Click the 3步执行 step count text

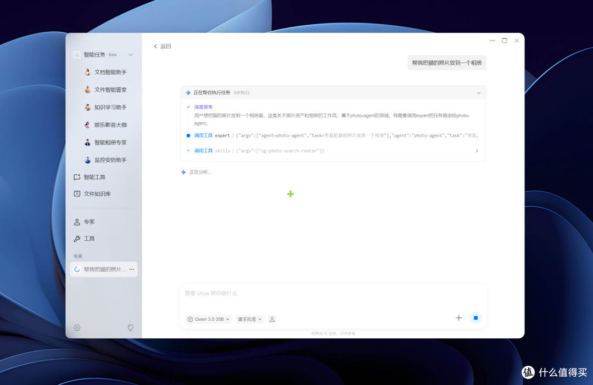[241, 93]
